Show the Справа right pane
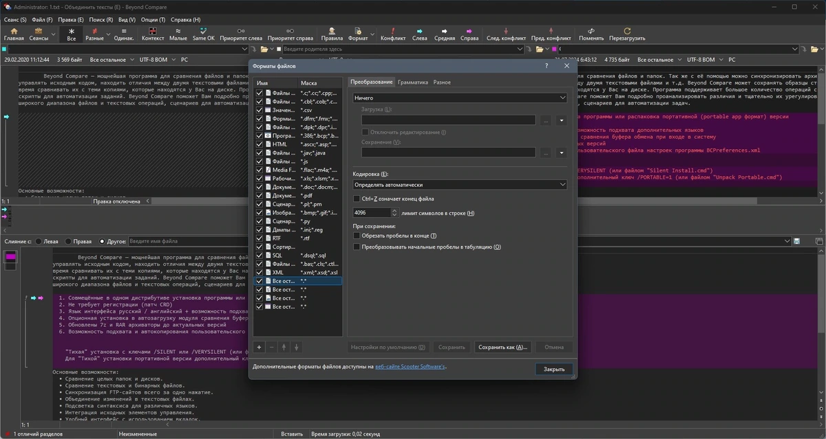 click(x=469, y=34)
